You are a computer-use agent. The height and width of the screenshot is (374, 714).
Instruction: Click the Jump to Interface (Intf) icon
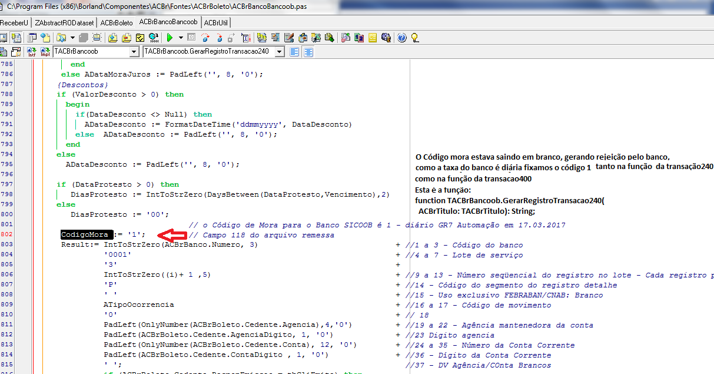[x=32, y=52]
